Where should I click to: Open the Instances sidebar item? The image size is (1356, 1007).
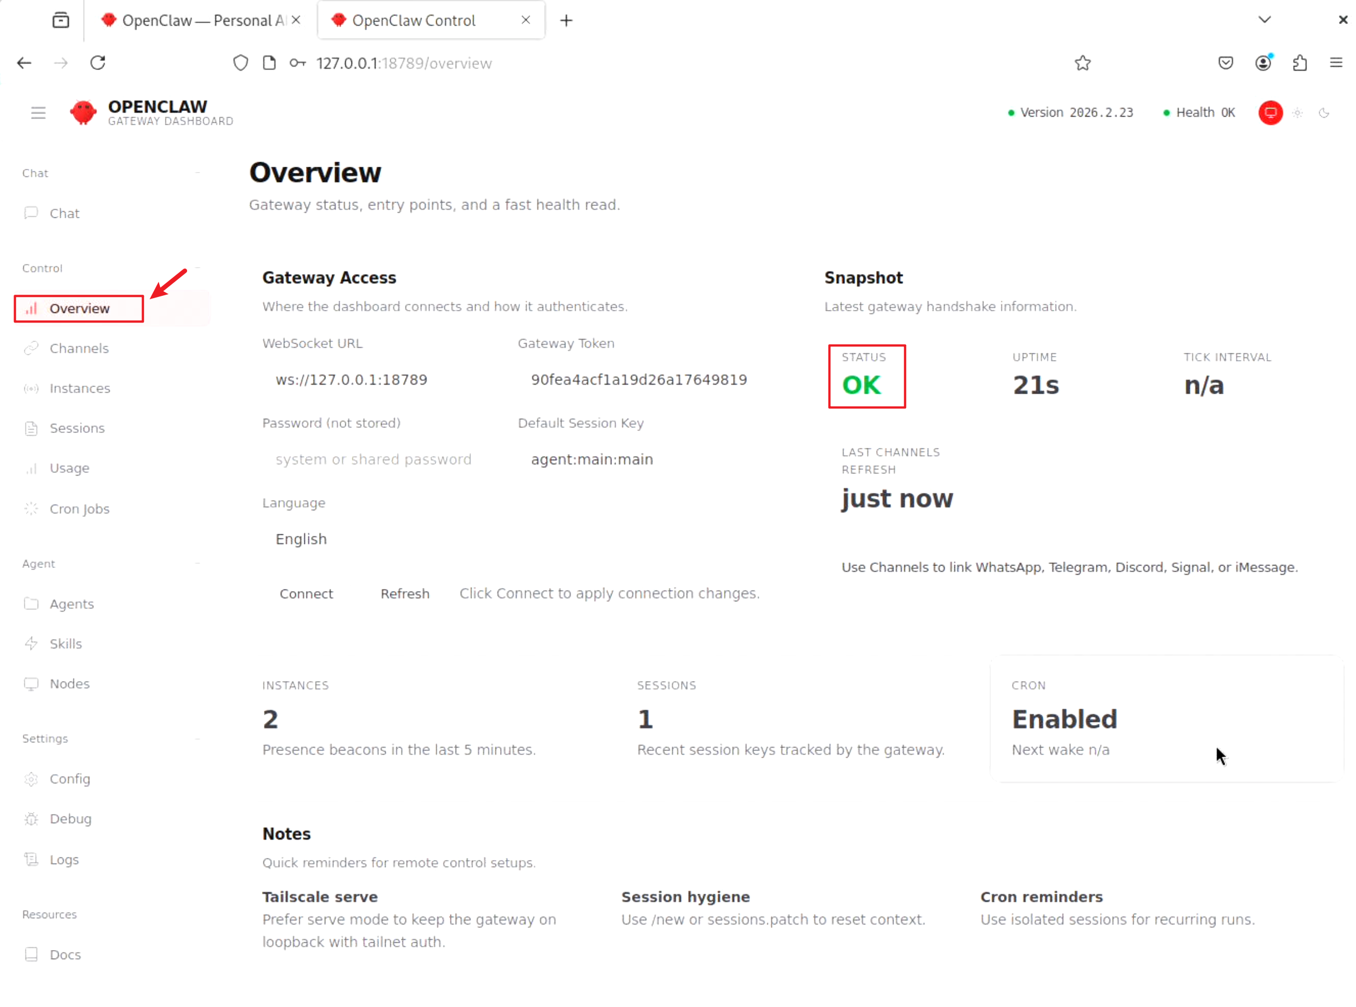tap(79, 388)
